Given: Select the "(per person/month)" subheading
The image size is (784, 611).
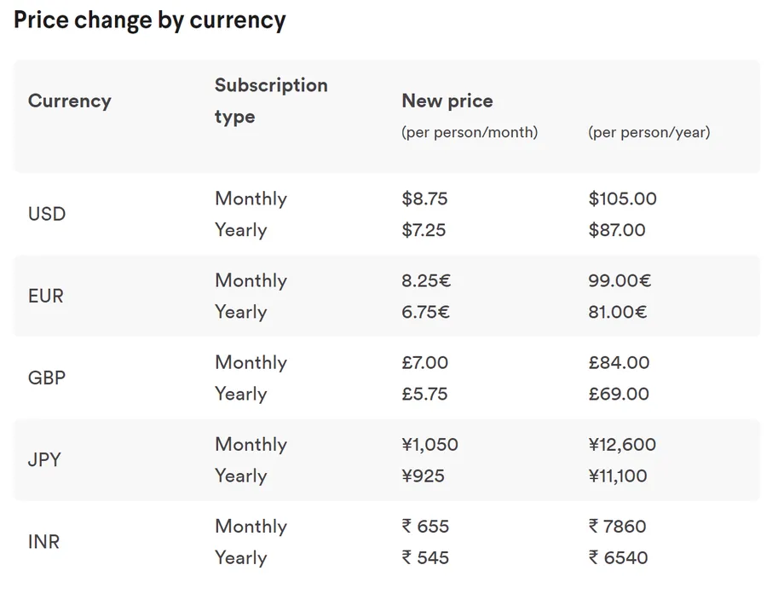Looking at the screenshot, I should [x=470, y=132].
